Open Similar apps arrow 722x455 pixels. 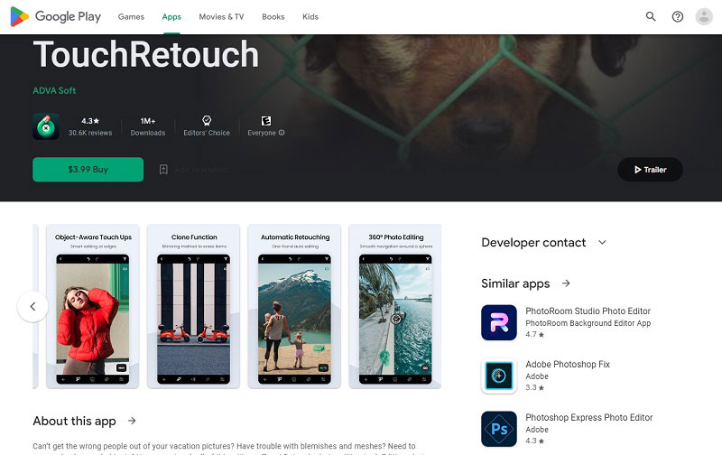[x=566, y=283]
